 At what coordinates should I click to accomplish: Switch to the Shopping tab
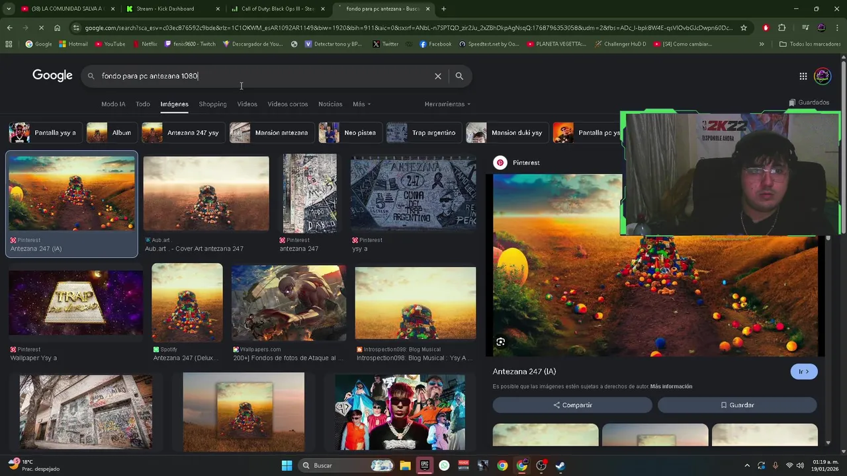coord(212,104)
